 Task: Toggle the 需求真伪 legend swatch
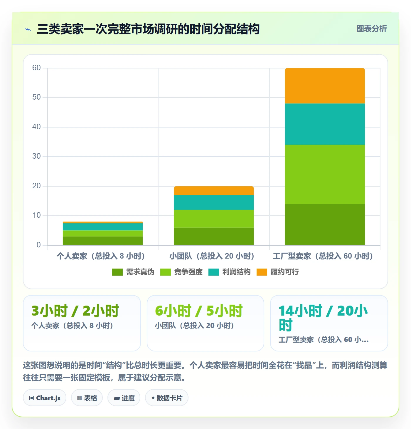(x=117, y=272)
